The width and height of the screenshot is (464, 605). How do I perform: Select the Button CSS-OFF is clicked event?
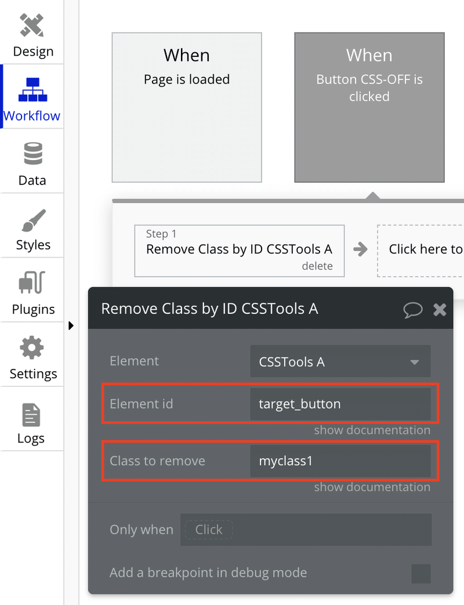coord(369,107)
